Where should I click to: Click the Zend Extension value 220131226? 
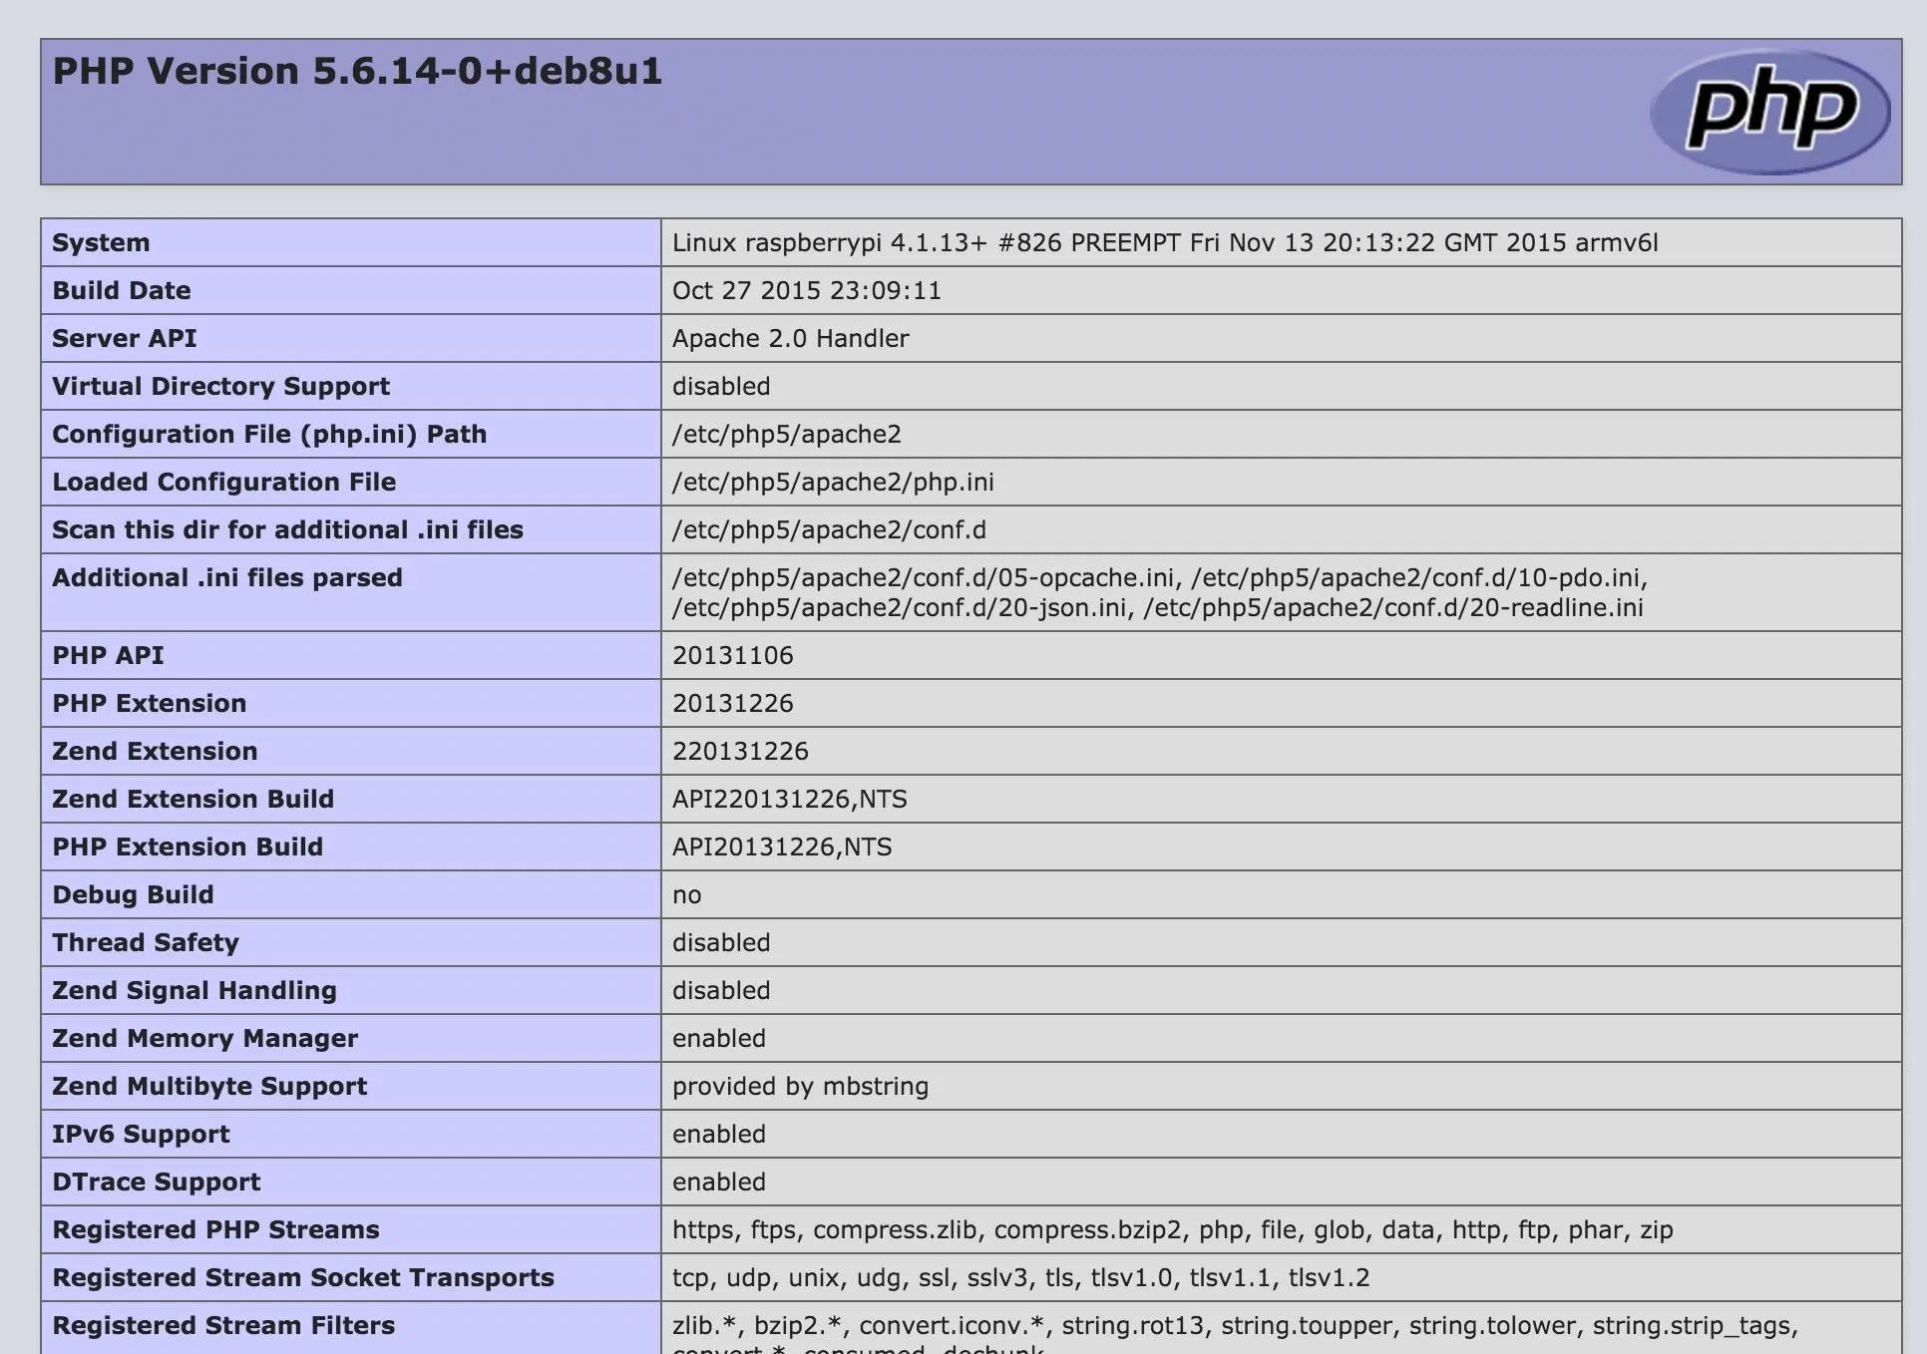coord(739,752)
